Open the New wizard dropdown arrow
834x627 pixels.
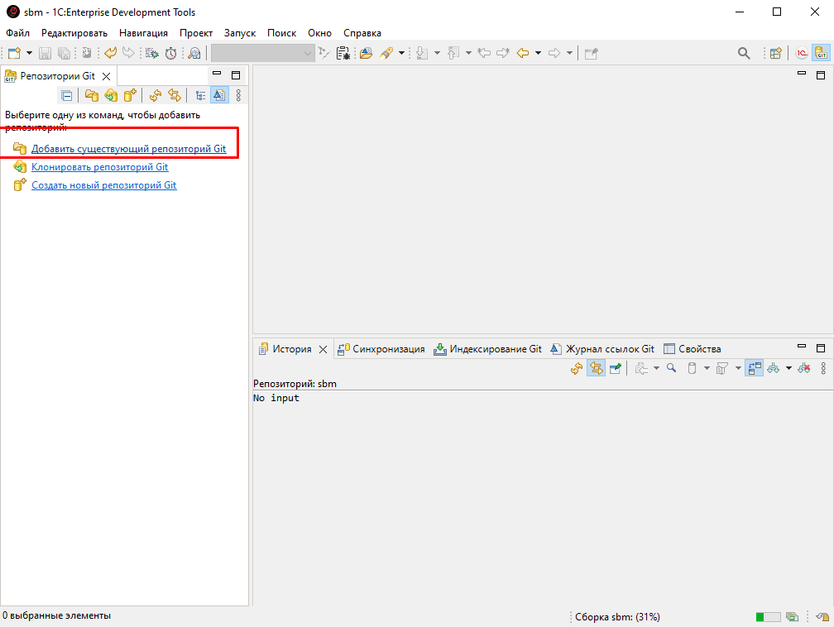tap(29, 53)
